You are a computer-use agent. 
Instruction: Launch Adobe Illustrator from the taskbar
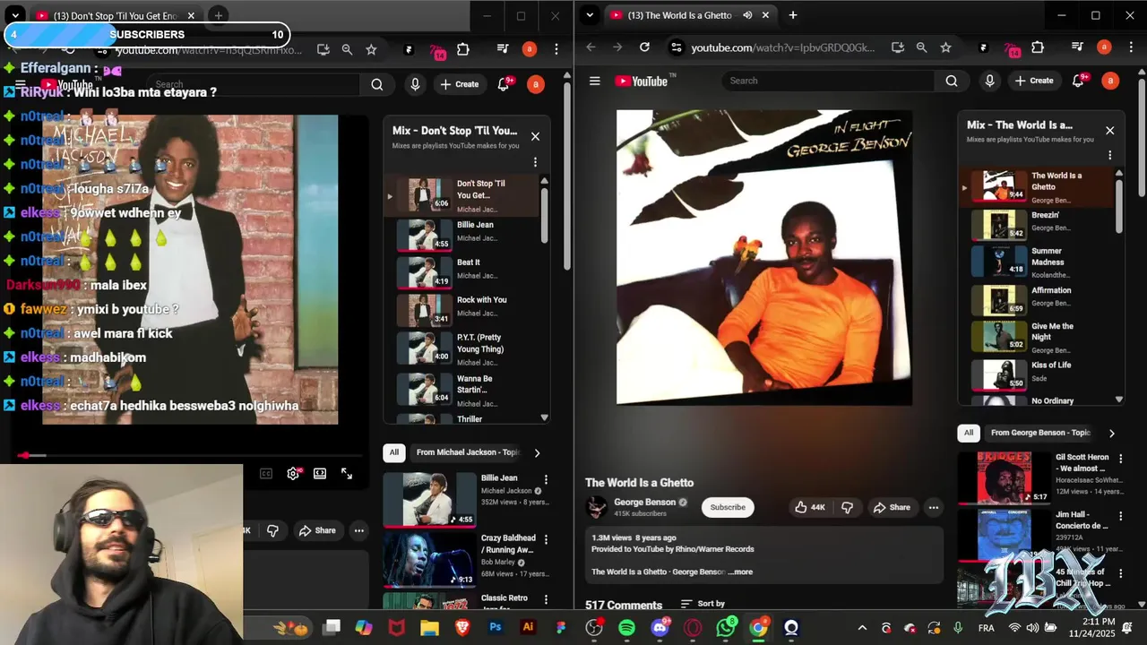(528, 628)
